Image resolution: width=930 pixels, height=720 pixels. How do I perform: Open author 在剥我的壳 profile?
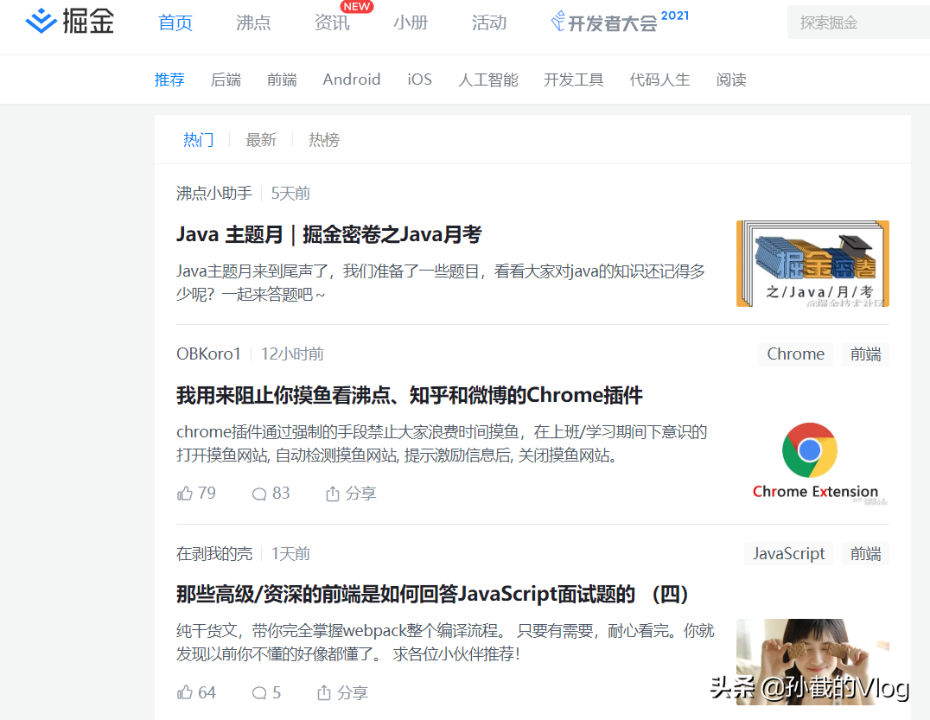214,554
